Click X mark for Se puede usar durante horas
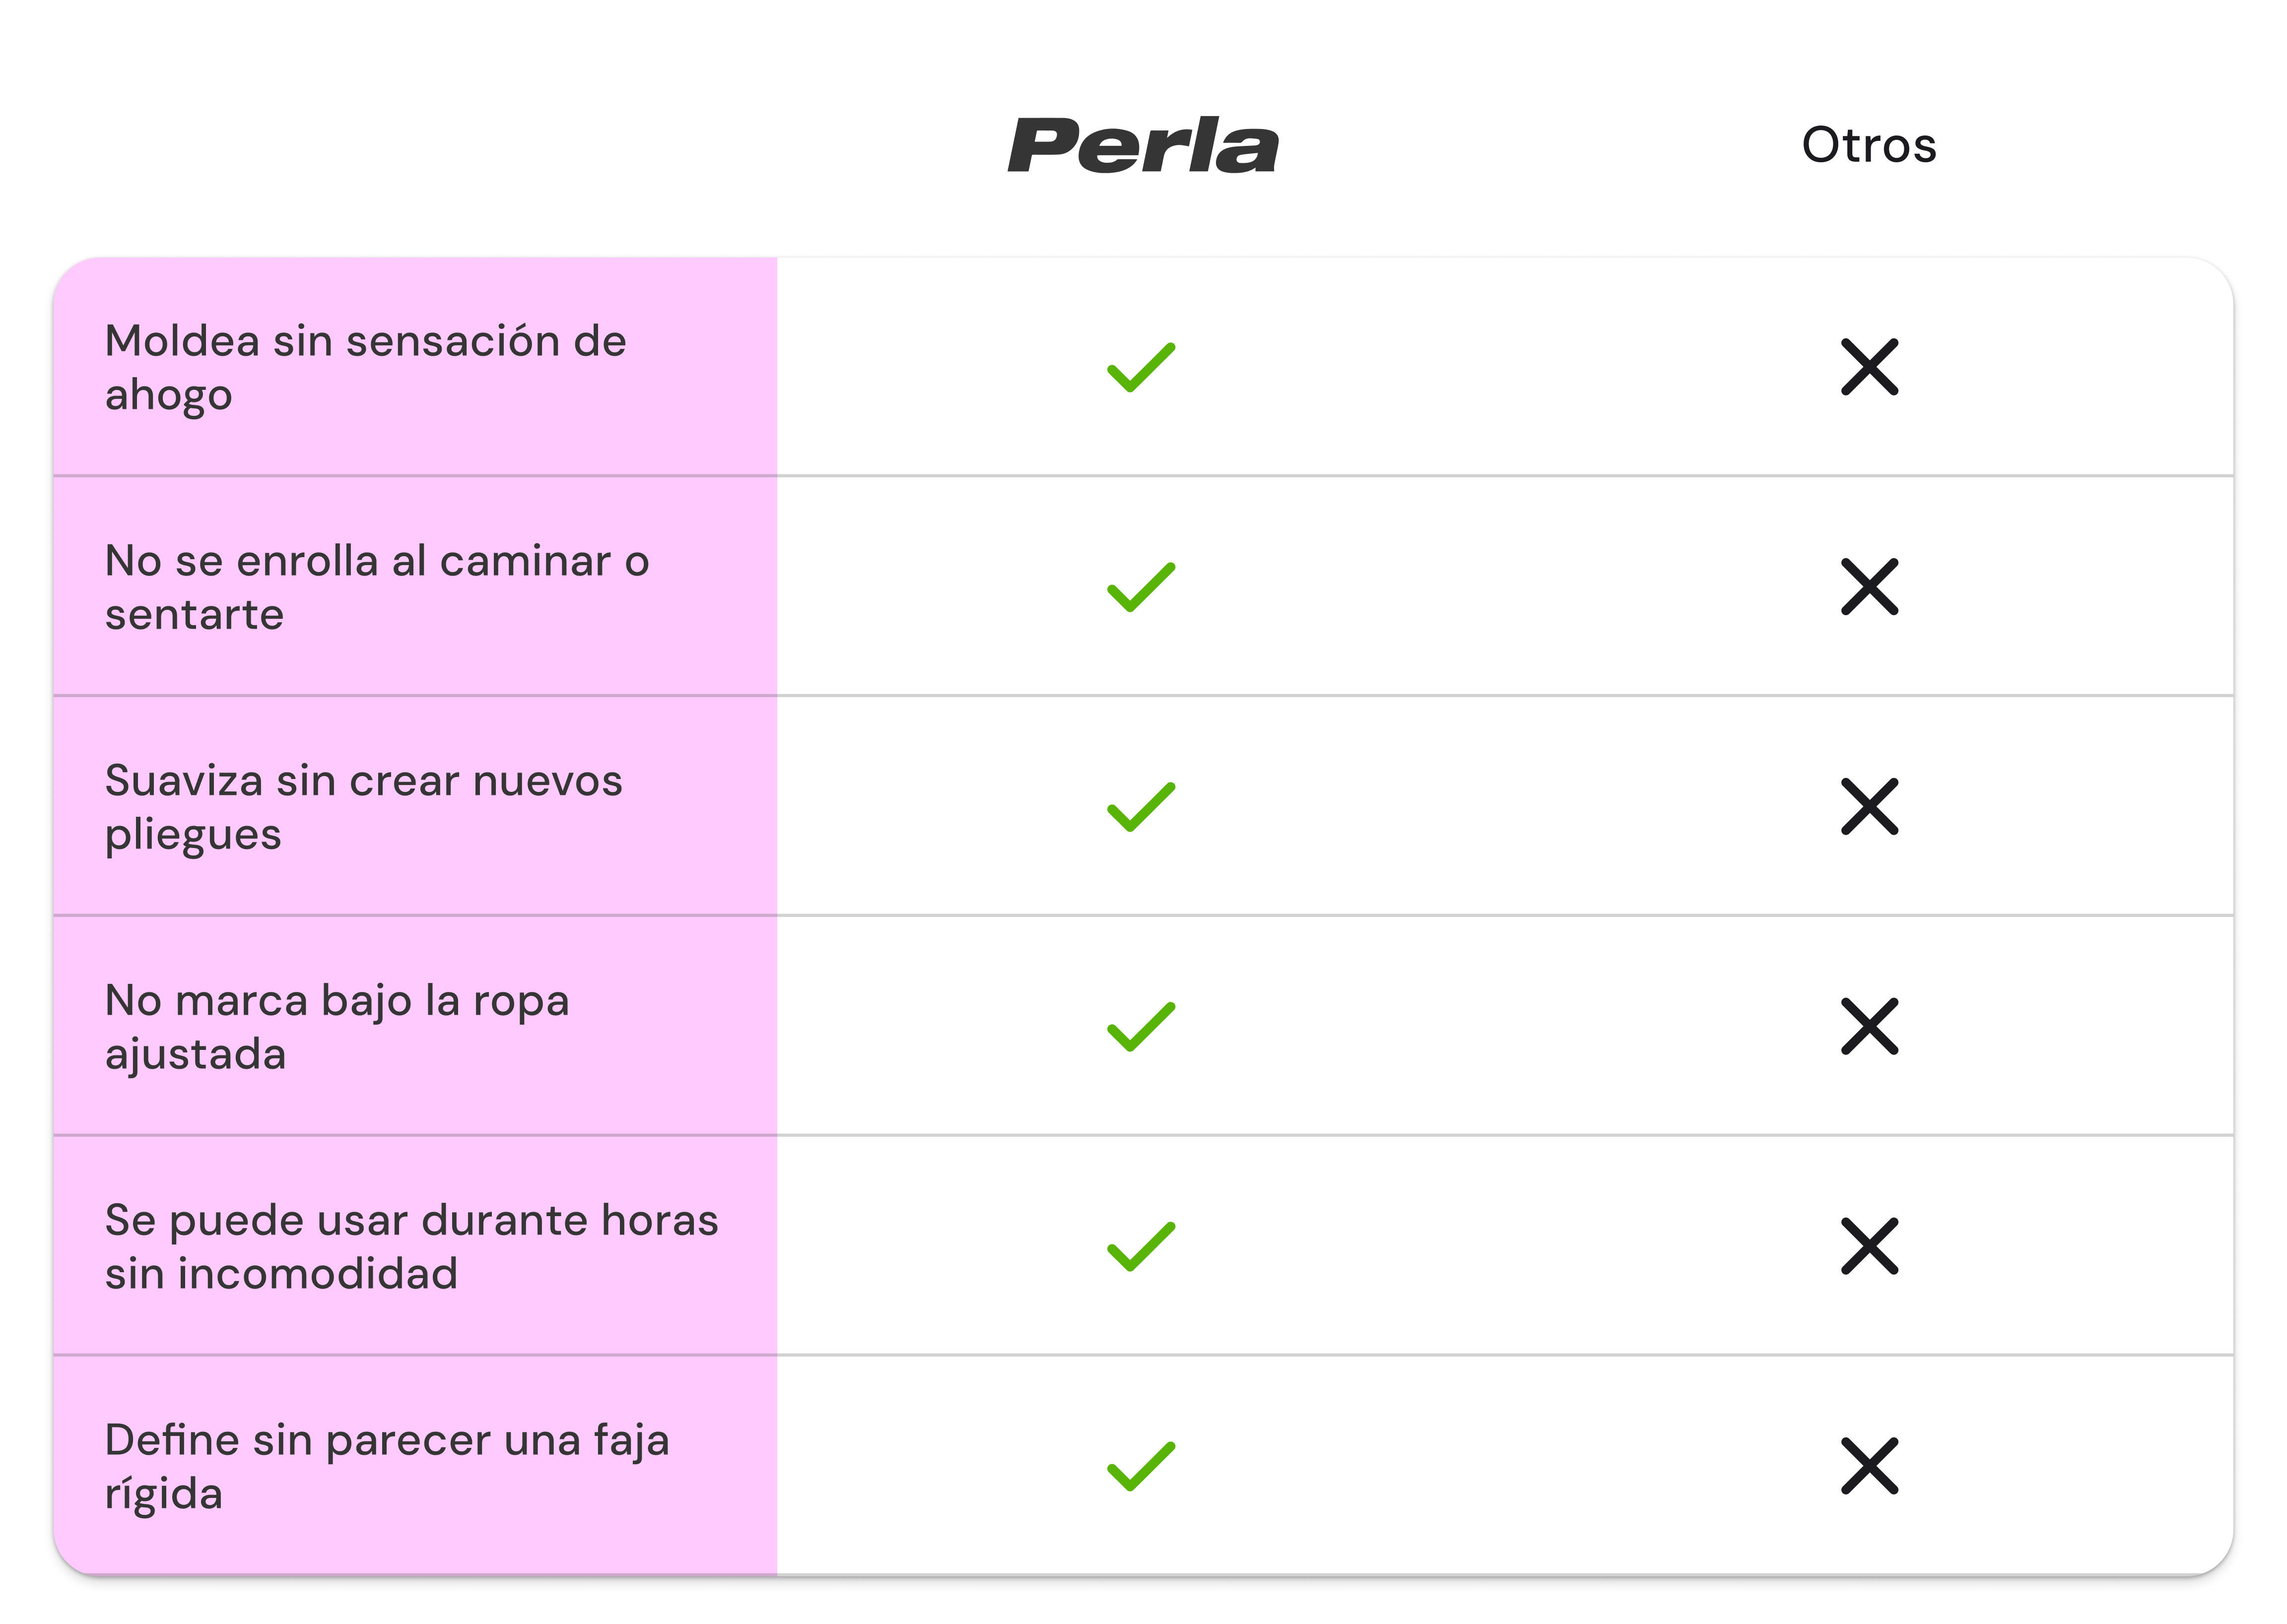2287x1624 pixels. coord(1868,1247)
